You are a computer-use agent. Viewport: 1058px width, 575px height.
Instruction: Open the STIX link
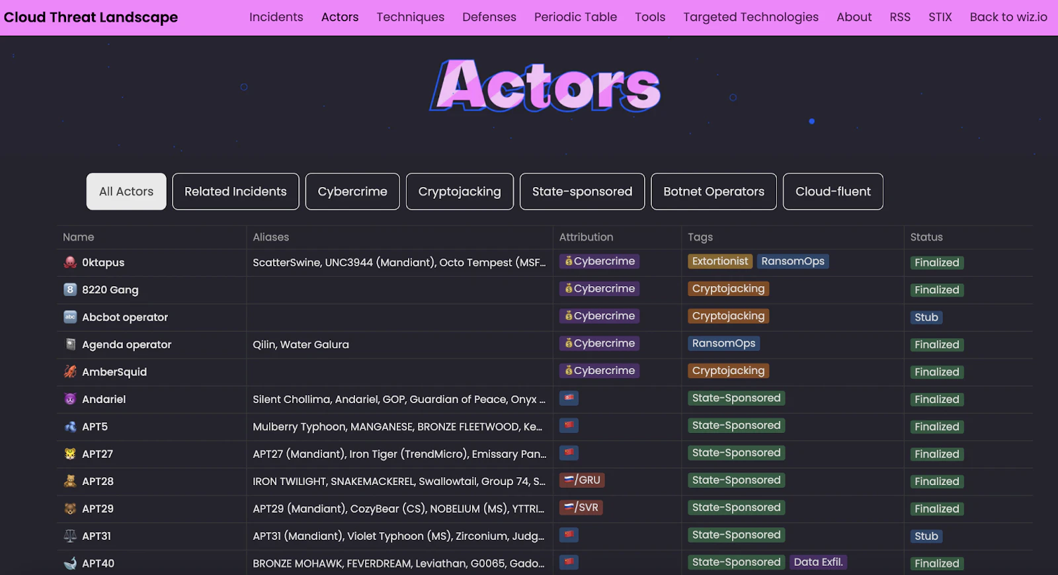pyautogui.click(x=940, y=17)
